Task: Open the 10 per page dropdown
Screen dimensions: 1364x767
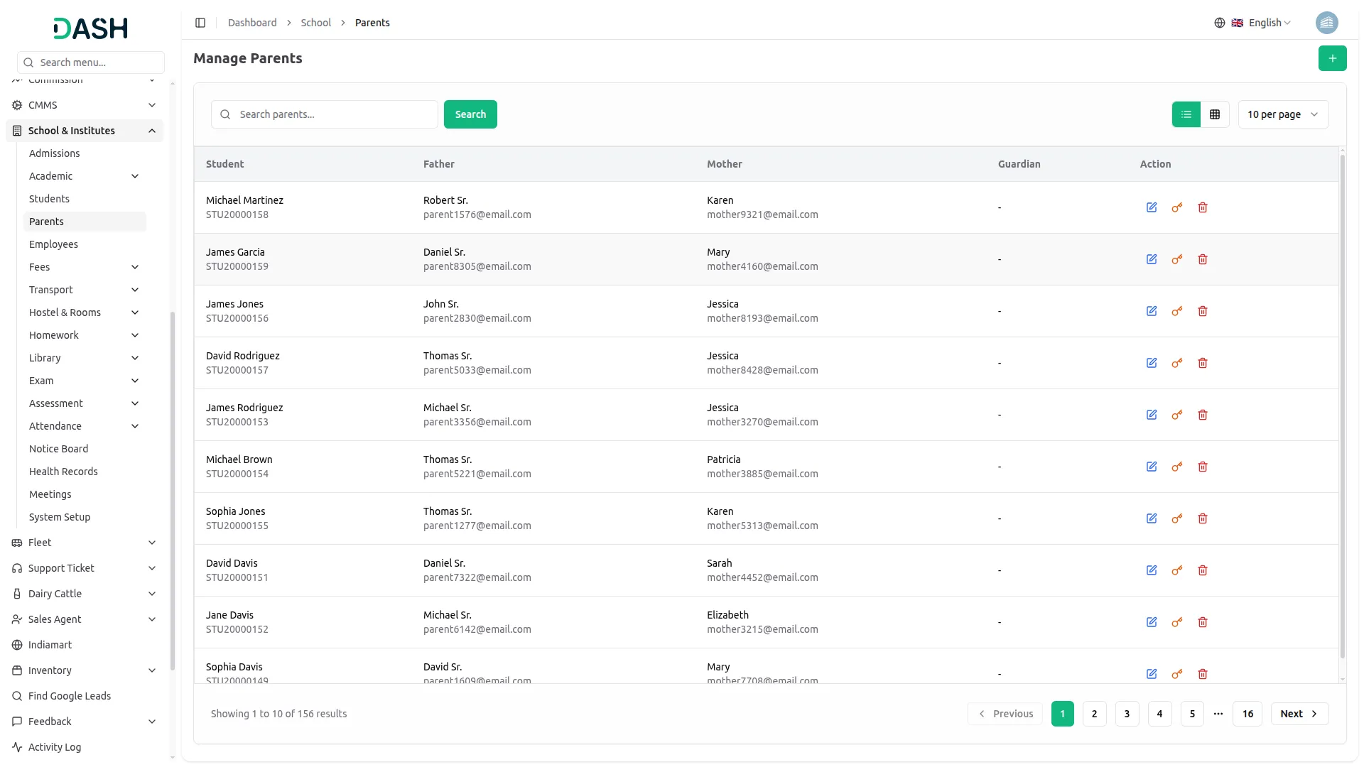Action: (1282, 114)
